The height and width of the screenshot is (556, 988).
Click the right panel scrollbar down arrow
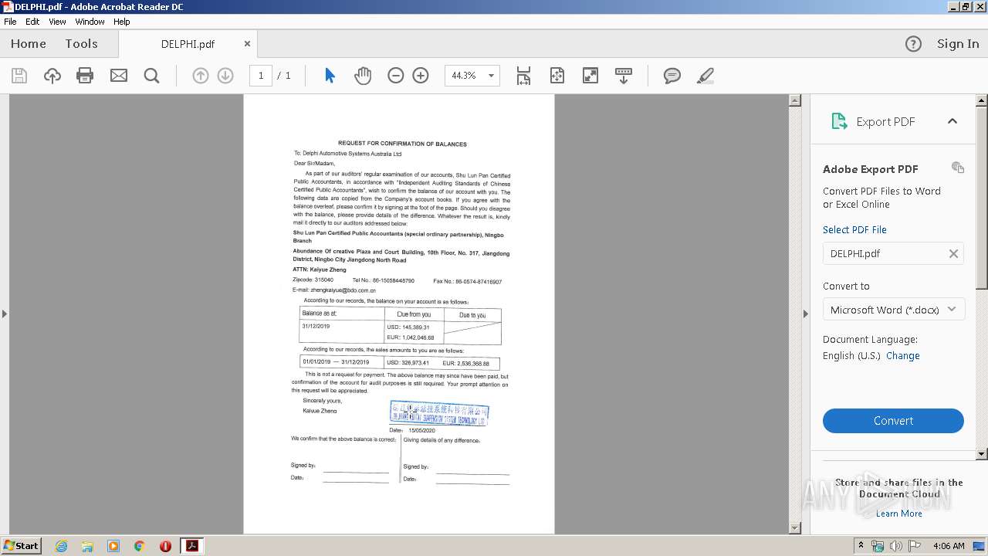coord(982,454)
